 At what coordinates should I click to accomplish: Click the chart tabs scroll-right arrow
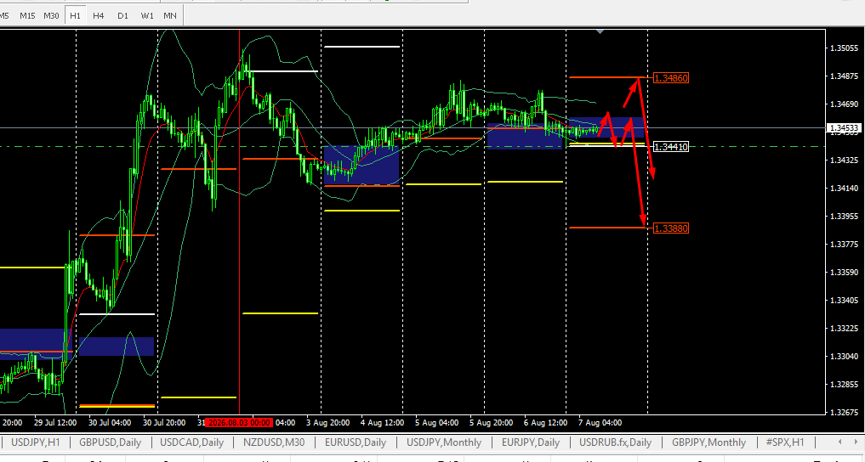(856, 442)
